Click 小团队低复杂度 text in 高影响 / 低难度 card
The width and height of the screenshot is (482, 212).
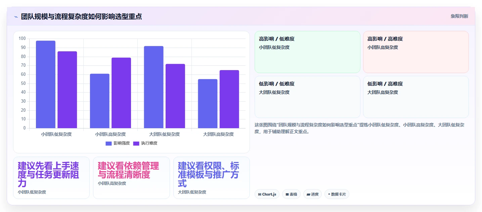click(x=274, y=47)
